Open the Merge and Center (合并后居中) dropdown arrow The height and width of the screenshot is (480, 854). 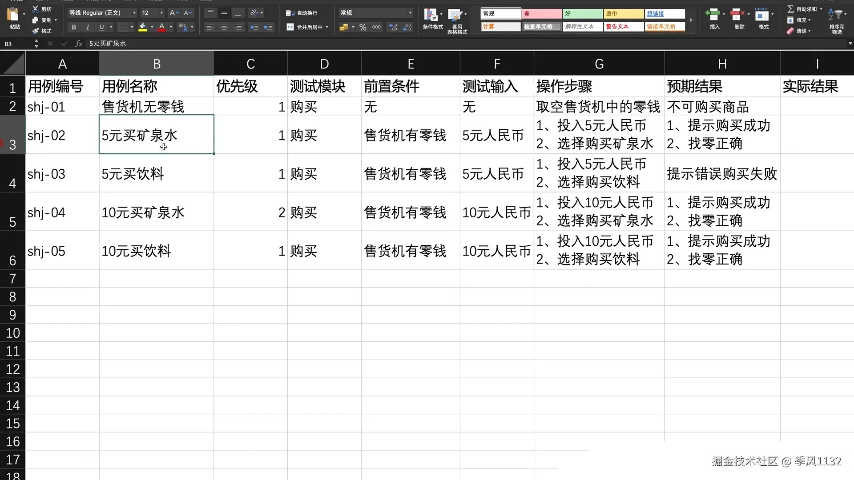point(327,28)
